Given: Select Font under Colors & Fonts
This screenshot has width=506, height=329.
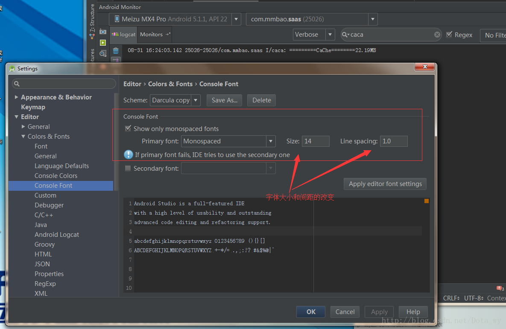Looking at the screenshot, I should click(x=41, y=146).
